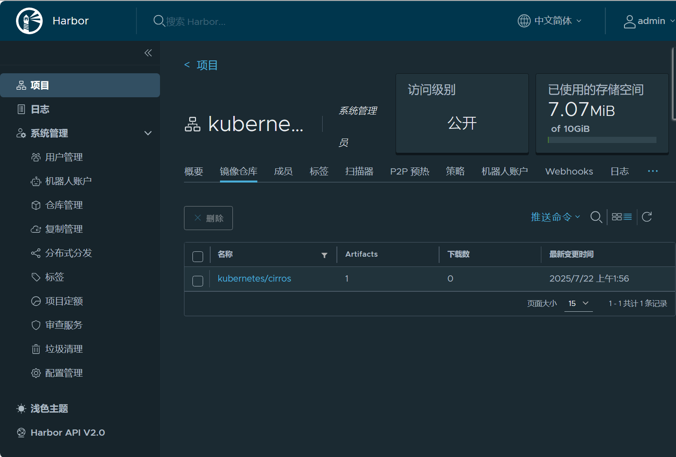This screenshot has height=457, width=676.
Task: Click the Harbor API V2.0 icon
Action: [21, 433]
